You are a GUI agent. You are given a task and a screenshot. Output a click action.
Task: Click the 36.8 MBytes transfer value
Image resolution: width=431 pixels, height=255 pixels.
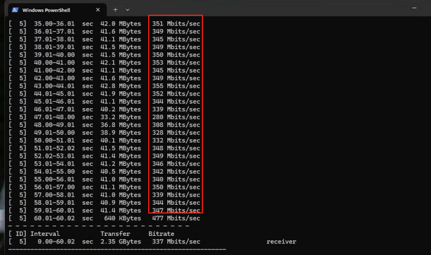click(120, 124)
